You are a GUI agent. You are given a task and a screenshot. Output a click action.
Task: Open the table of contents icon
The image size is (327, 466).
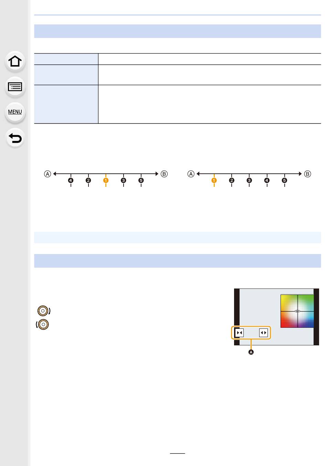point(15,87)
